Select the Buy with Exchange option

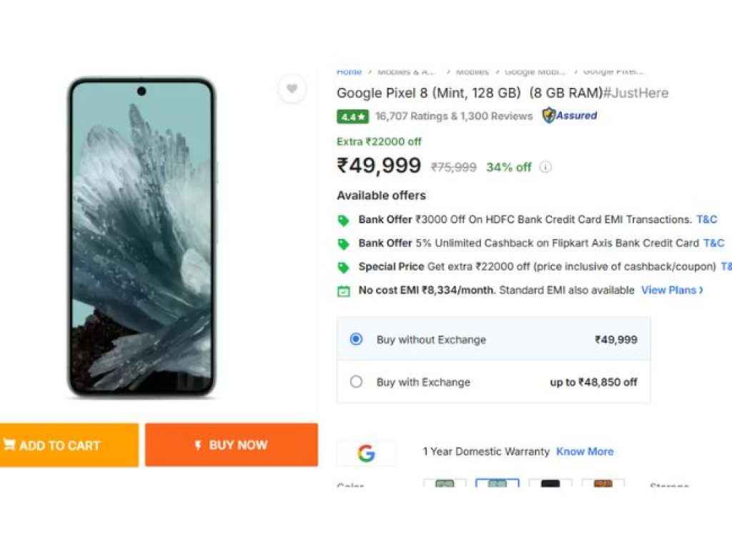tap(356, 382)
